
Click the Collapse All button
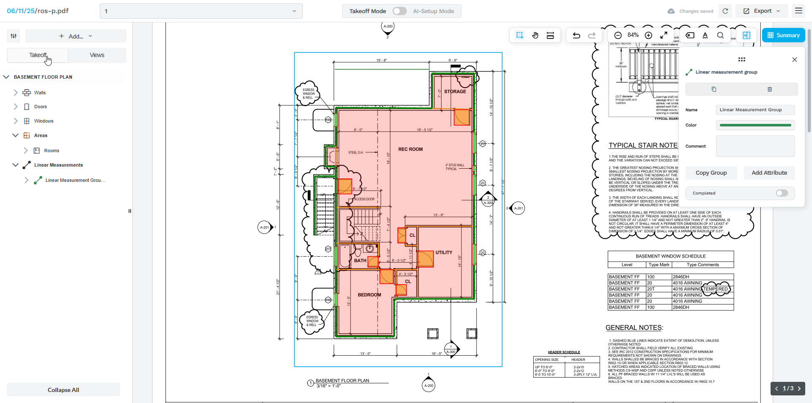click(x=63, y=390)
